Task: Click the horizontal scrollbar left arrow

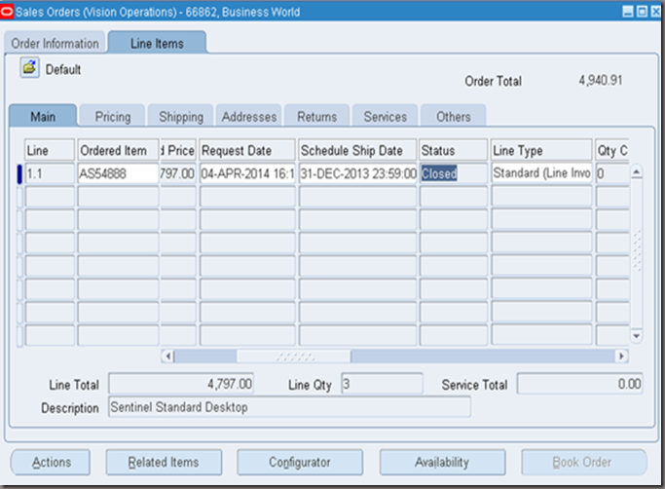Action: [167, 357]
